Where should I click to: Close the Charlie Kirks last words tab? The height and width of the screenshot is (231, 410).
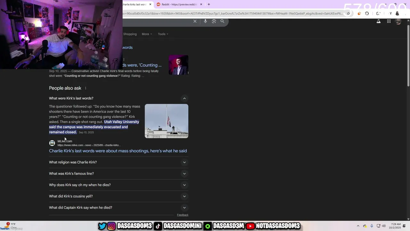(150, 4)
